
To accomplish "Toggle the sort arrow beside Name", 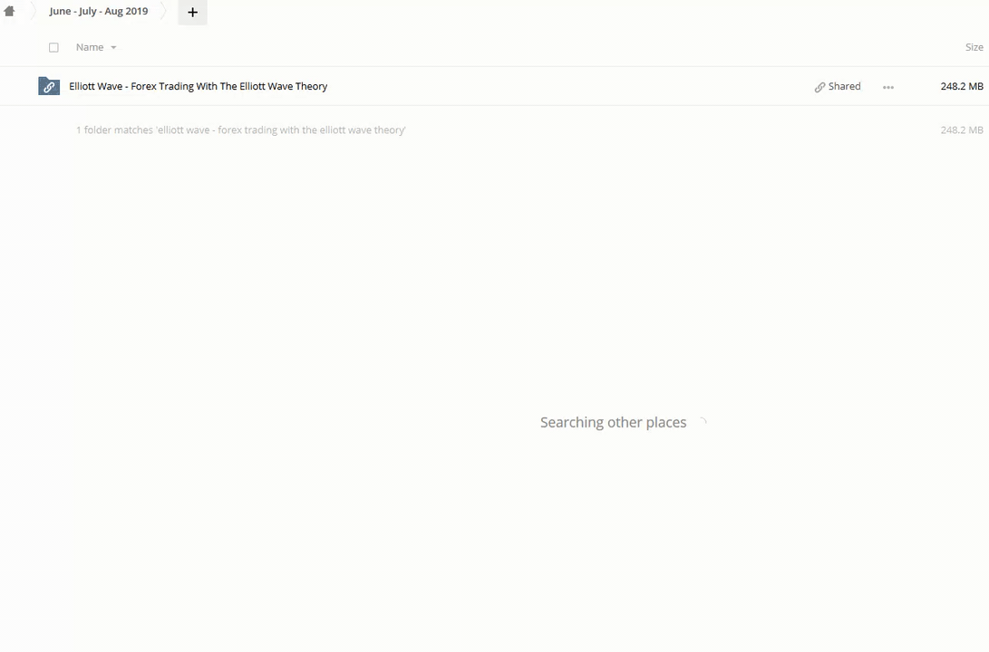I will tap(113, 47).
